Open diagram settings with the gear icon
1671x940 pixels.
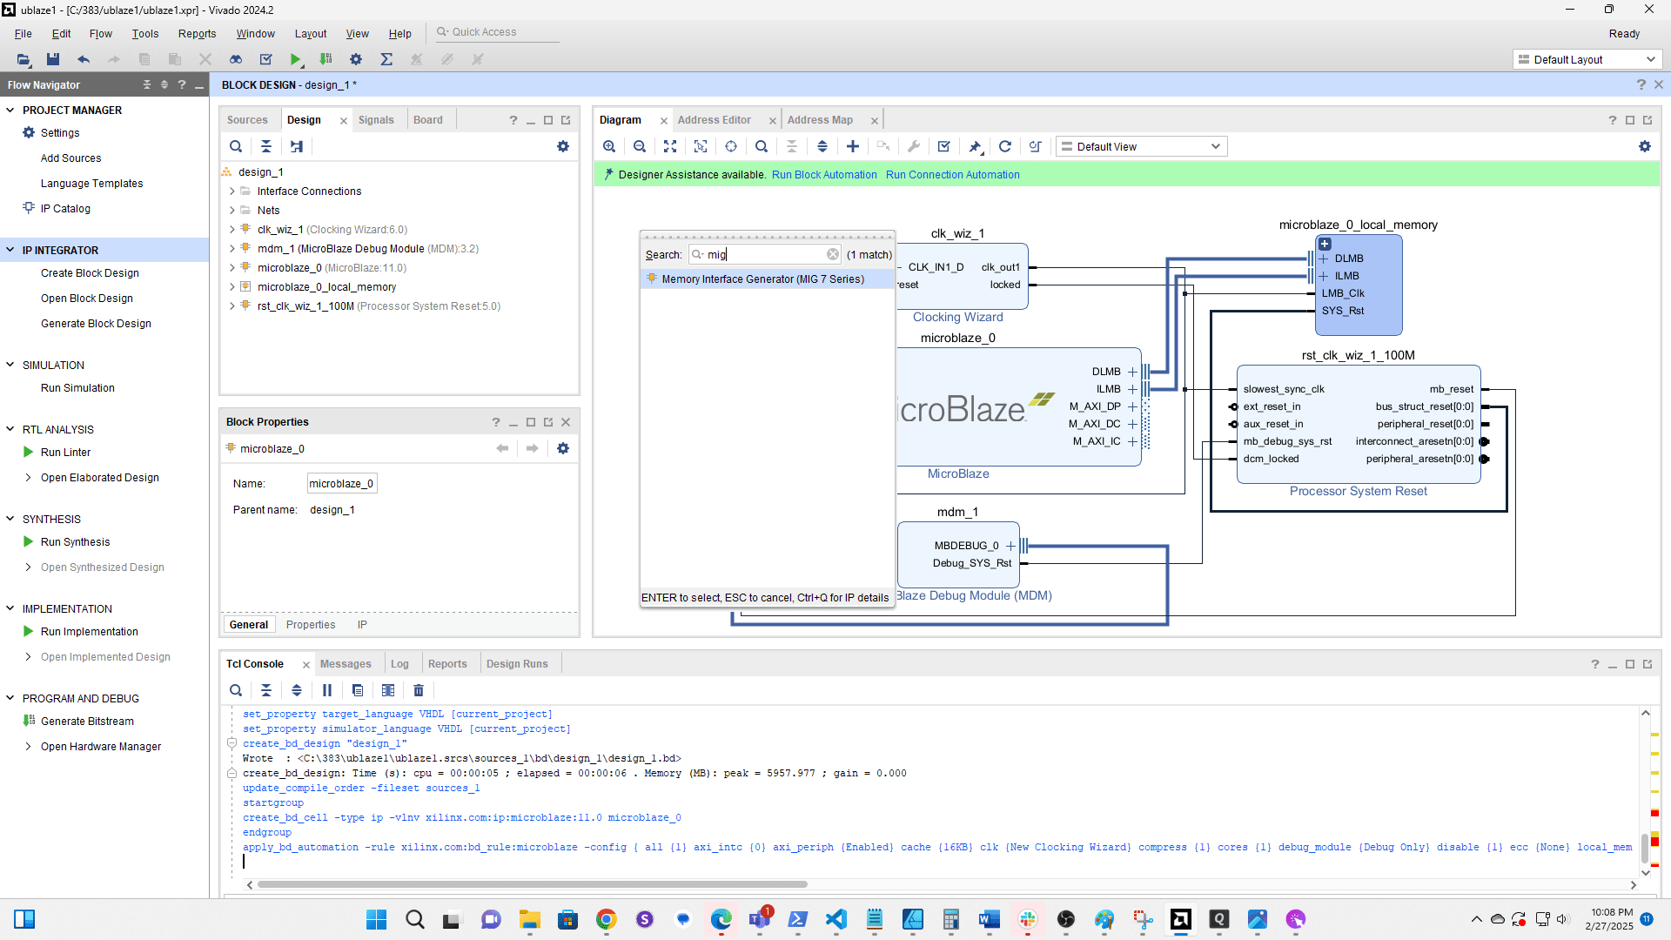[1645, 146]
